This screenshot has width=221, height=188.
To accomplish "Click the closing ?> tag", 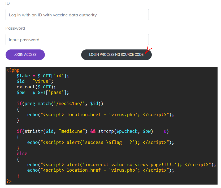I will pyautogui.click(x=9, y=181).
